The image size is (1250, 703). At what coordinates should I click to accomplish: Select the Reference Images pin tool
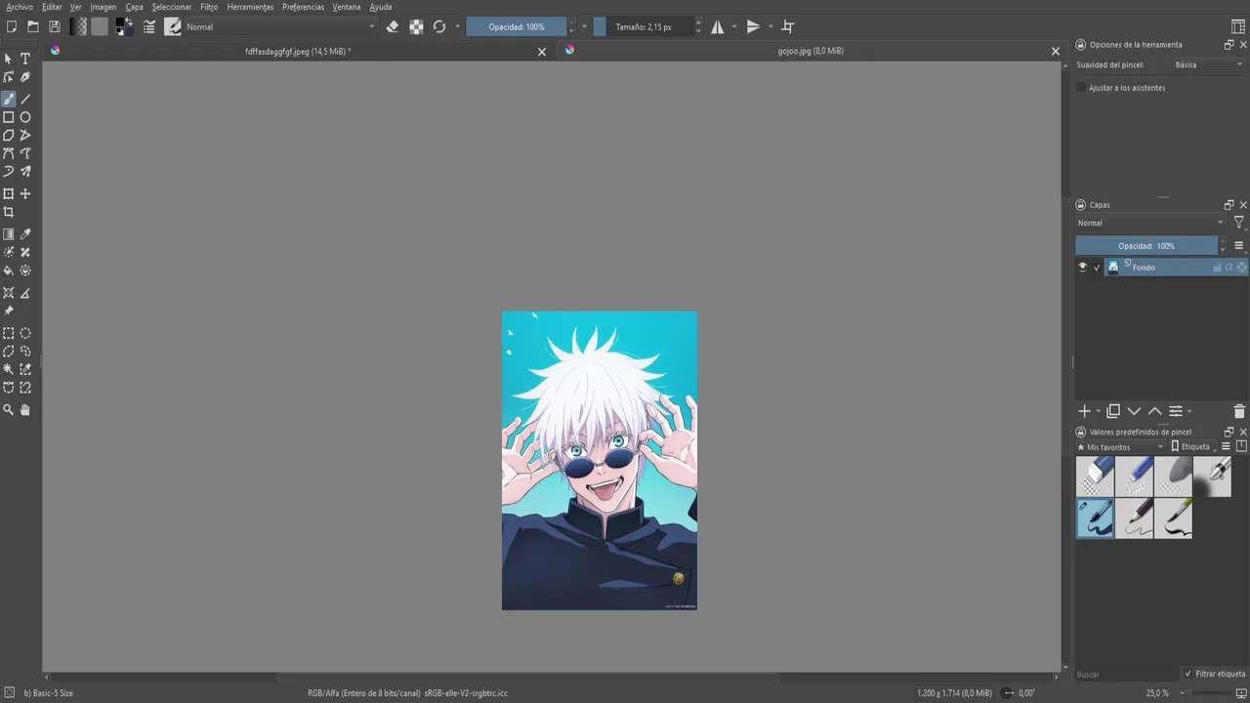9,310
